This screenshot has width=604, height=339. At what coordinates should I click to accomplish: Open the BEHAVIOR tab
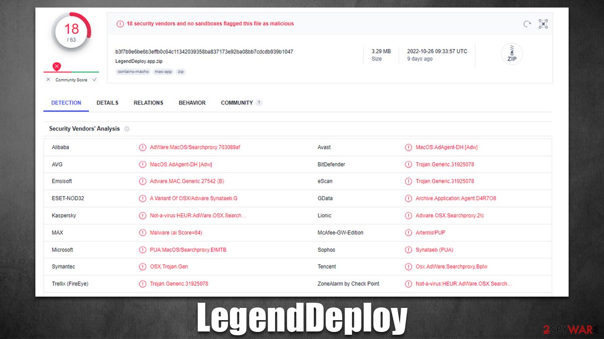[x=192, y=103]
